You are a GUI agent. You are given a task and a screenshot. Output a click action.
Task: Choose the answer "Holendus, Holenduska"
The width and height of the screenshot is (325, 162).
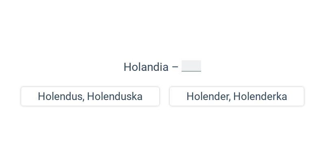tap(90, 96)
